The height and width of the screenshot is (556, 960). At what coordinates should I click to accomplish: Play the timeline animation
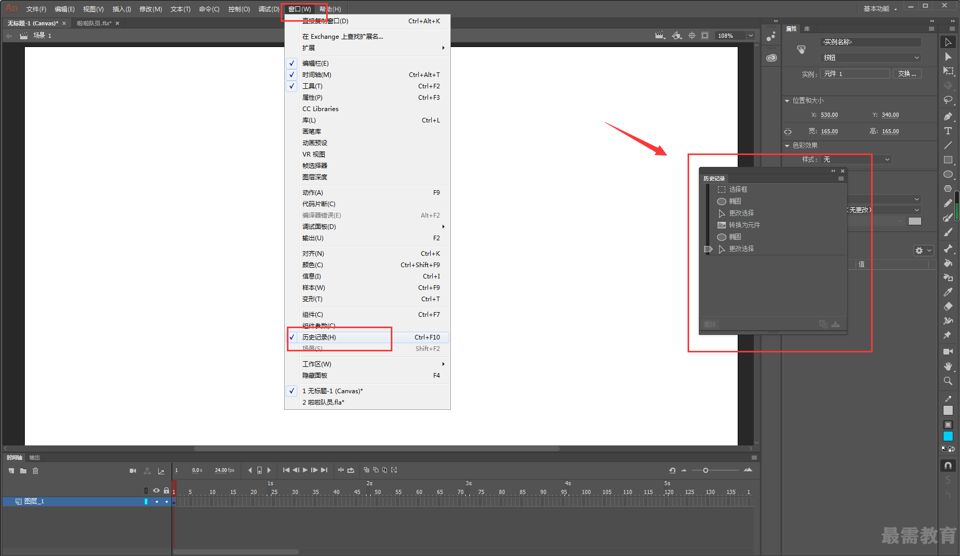click(305, 470)
